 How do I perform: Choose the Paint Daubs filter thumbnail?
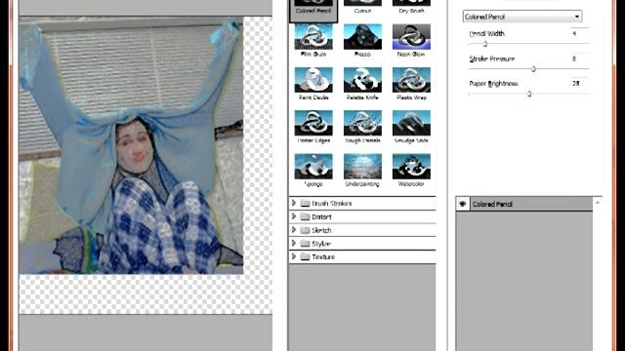point(313,80)
